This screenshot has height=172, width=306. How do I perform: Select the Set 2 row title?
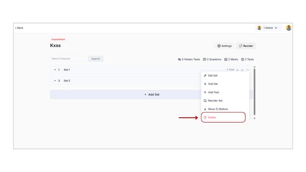point(67,81)
